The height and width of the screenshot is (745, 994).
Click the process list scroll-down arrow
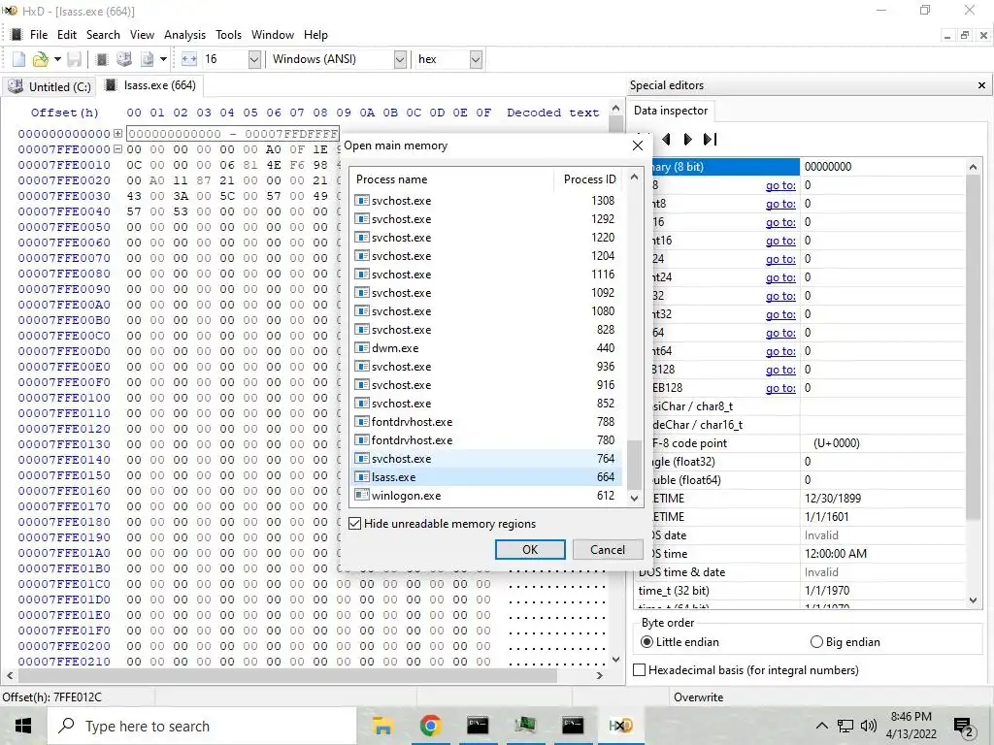pyautogui.click(x=634, y=498)
